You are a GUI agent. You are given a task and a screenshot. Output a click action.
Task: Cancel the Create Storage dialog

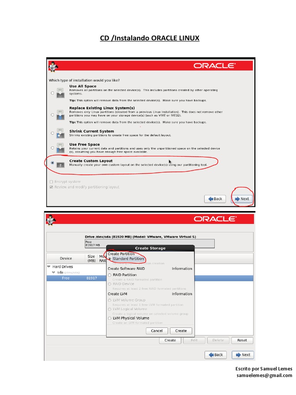(x=157, y=331)
